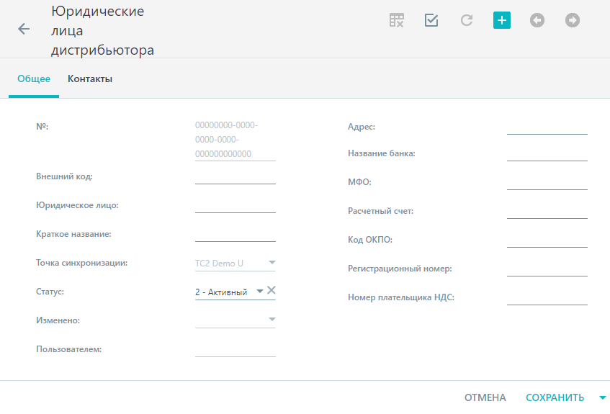Open the arrow next to СОХРАНИТЬ

pos(603,397)
